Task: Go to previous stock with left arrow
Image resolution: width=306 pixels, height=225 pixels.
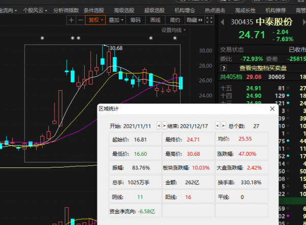Action: (222, 22)
